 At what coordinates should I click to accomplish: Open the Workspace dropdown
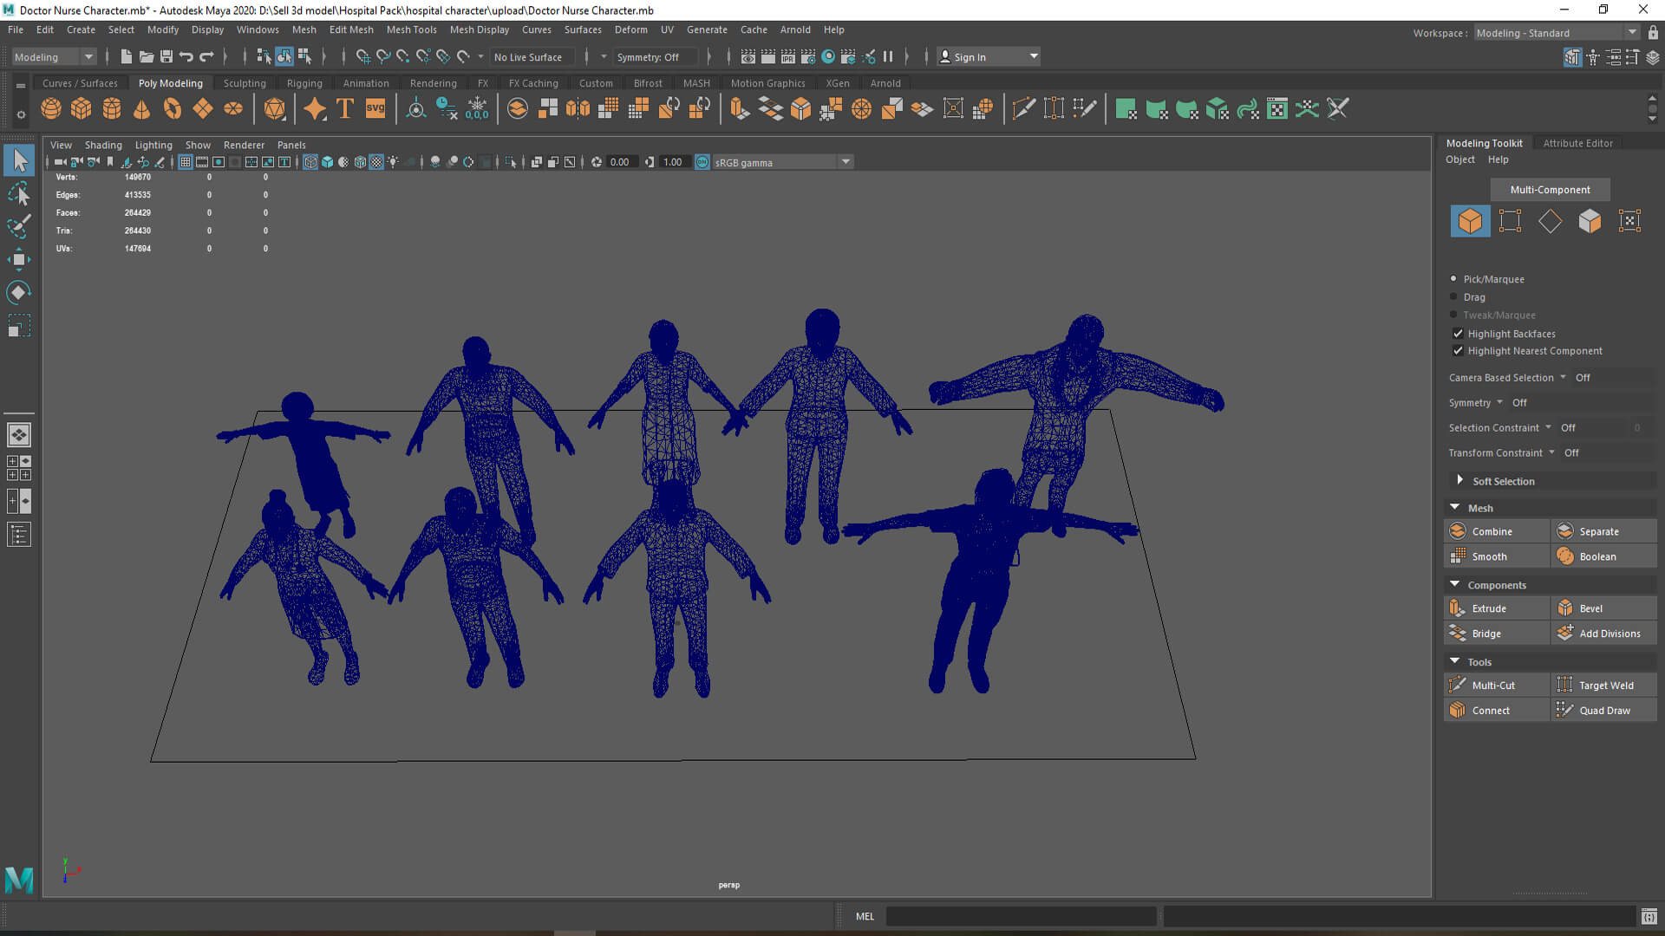point(1557,33)
